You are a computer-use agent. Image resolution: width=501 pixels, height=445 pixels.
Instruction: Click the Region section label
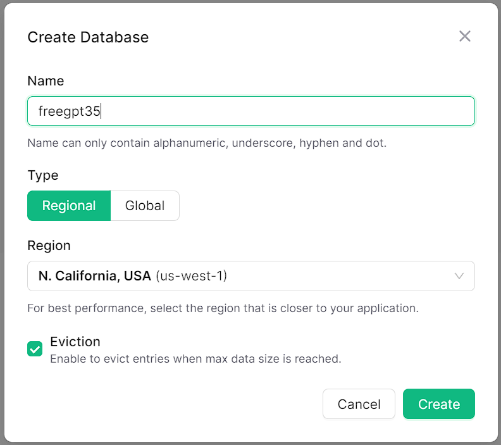(x=49, y=246)
